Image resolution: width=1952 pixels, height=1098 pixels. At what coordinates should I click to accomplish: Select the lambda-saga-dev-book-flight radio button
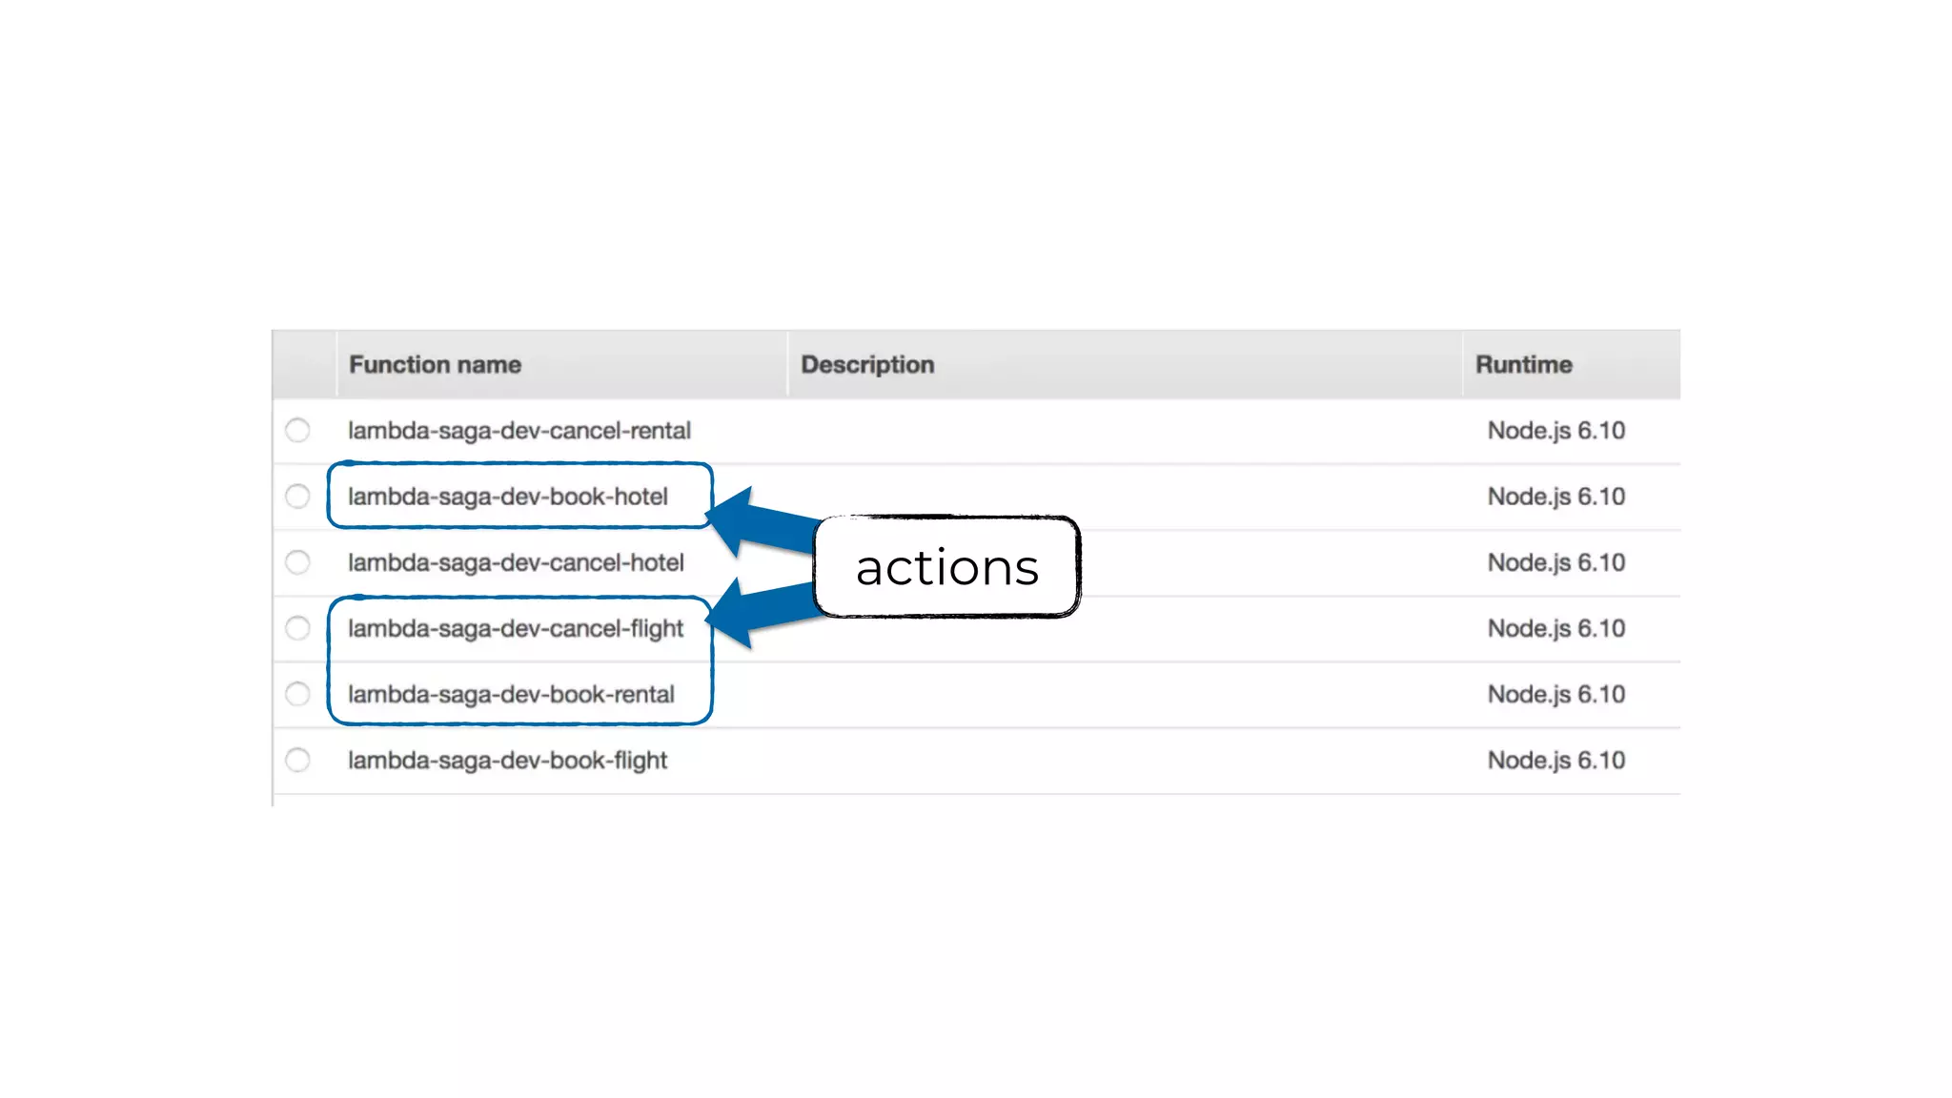[x=297, y=760]
